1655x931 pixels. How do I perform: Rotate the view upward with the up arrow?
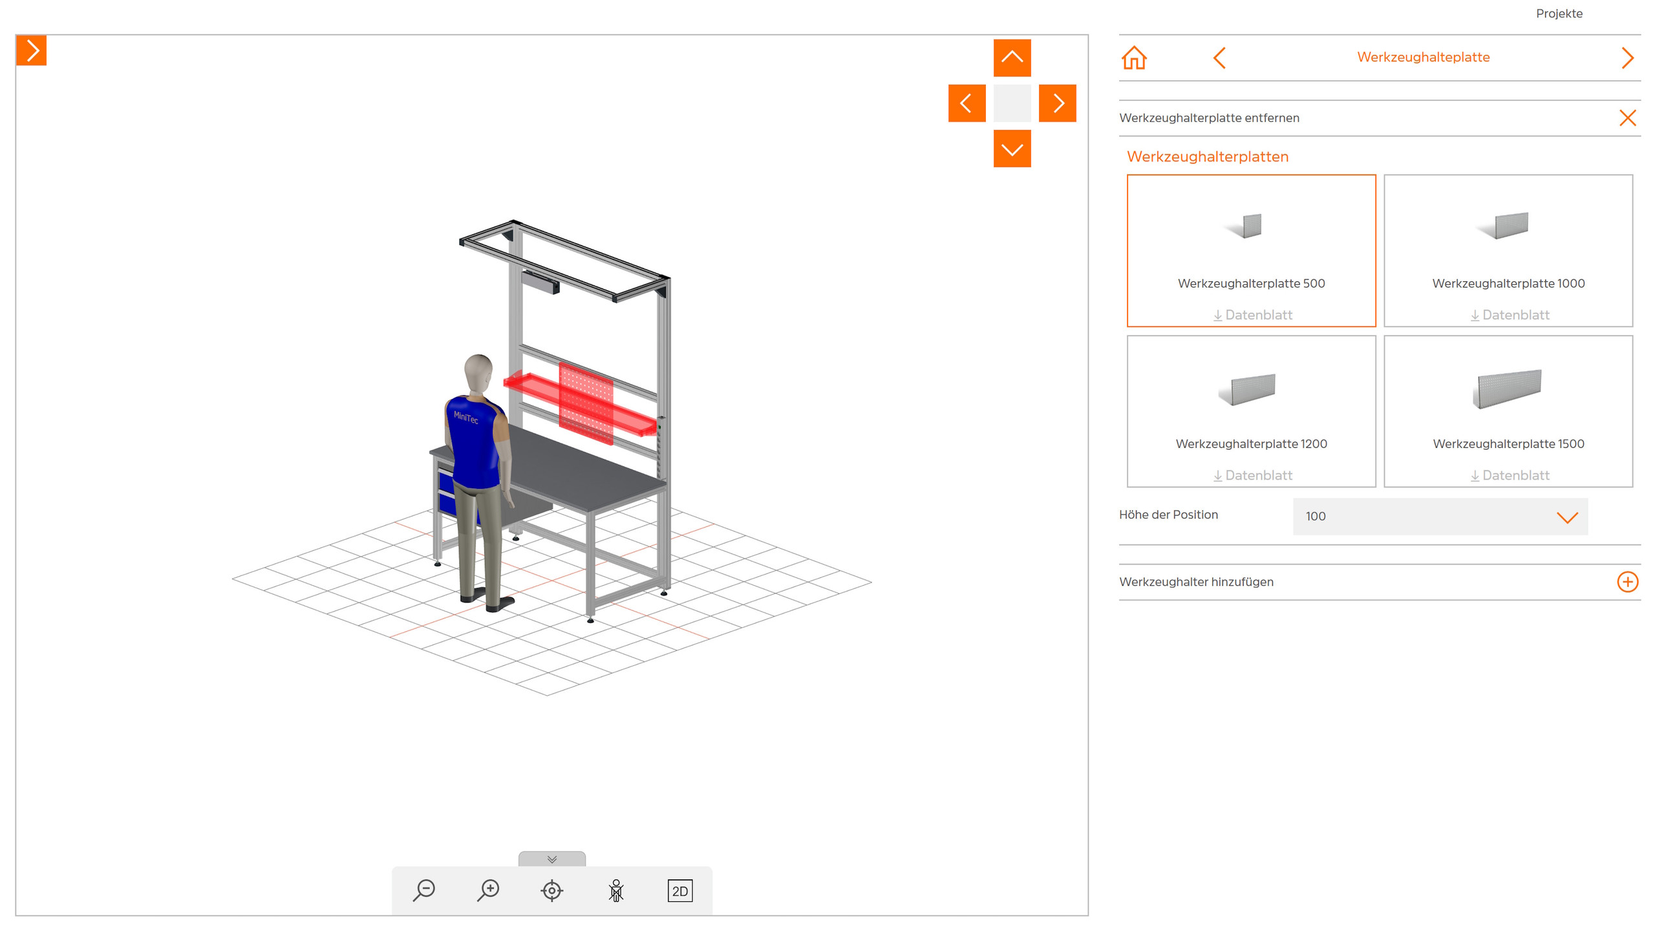click(x=1012, y=58)
